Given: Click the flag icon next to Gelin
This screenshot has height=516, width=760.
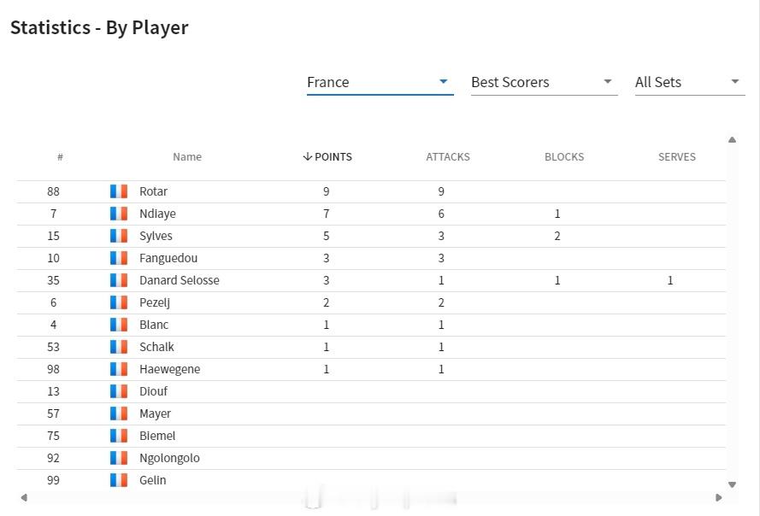Looking at the screenshot, I should (119, 480).
